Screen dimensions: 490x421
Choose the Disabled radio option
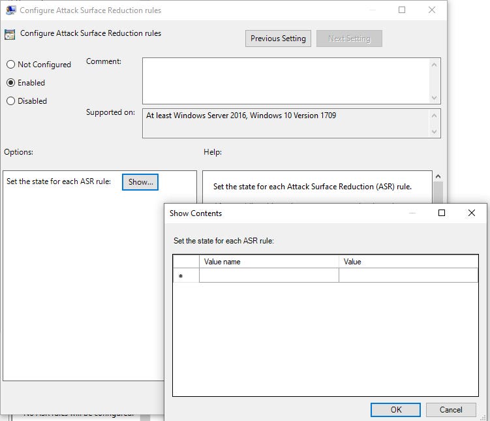tap(10, 101)
